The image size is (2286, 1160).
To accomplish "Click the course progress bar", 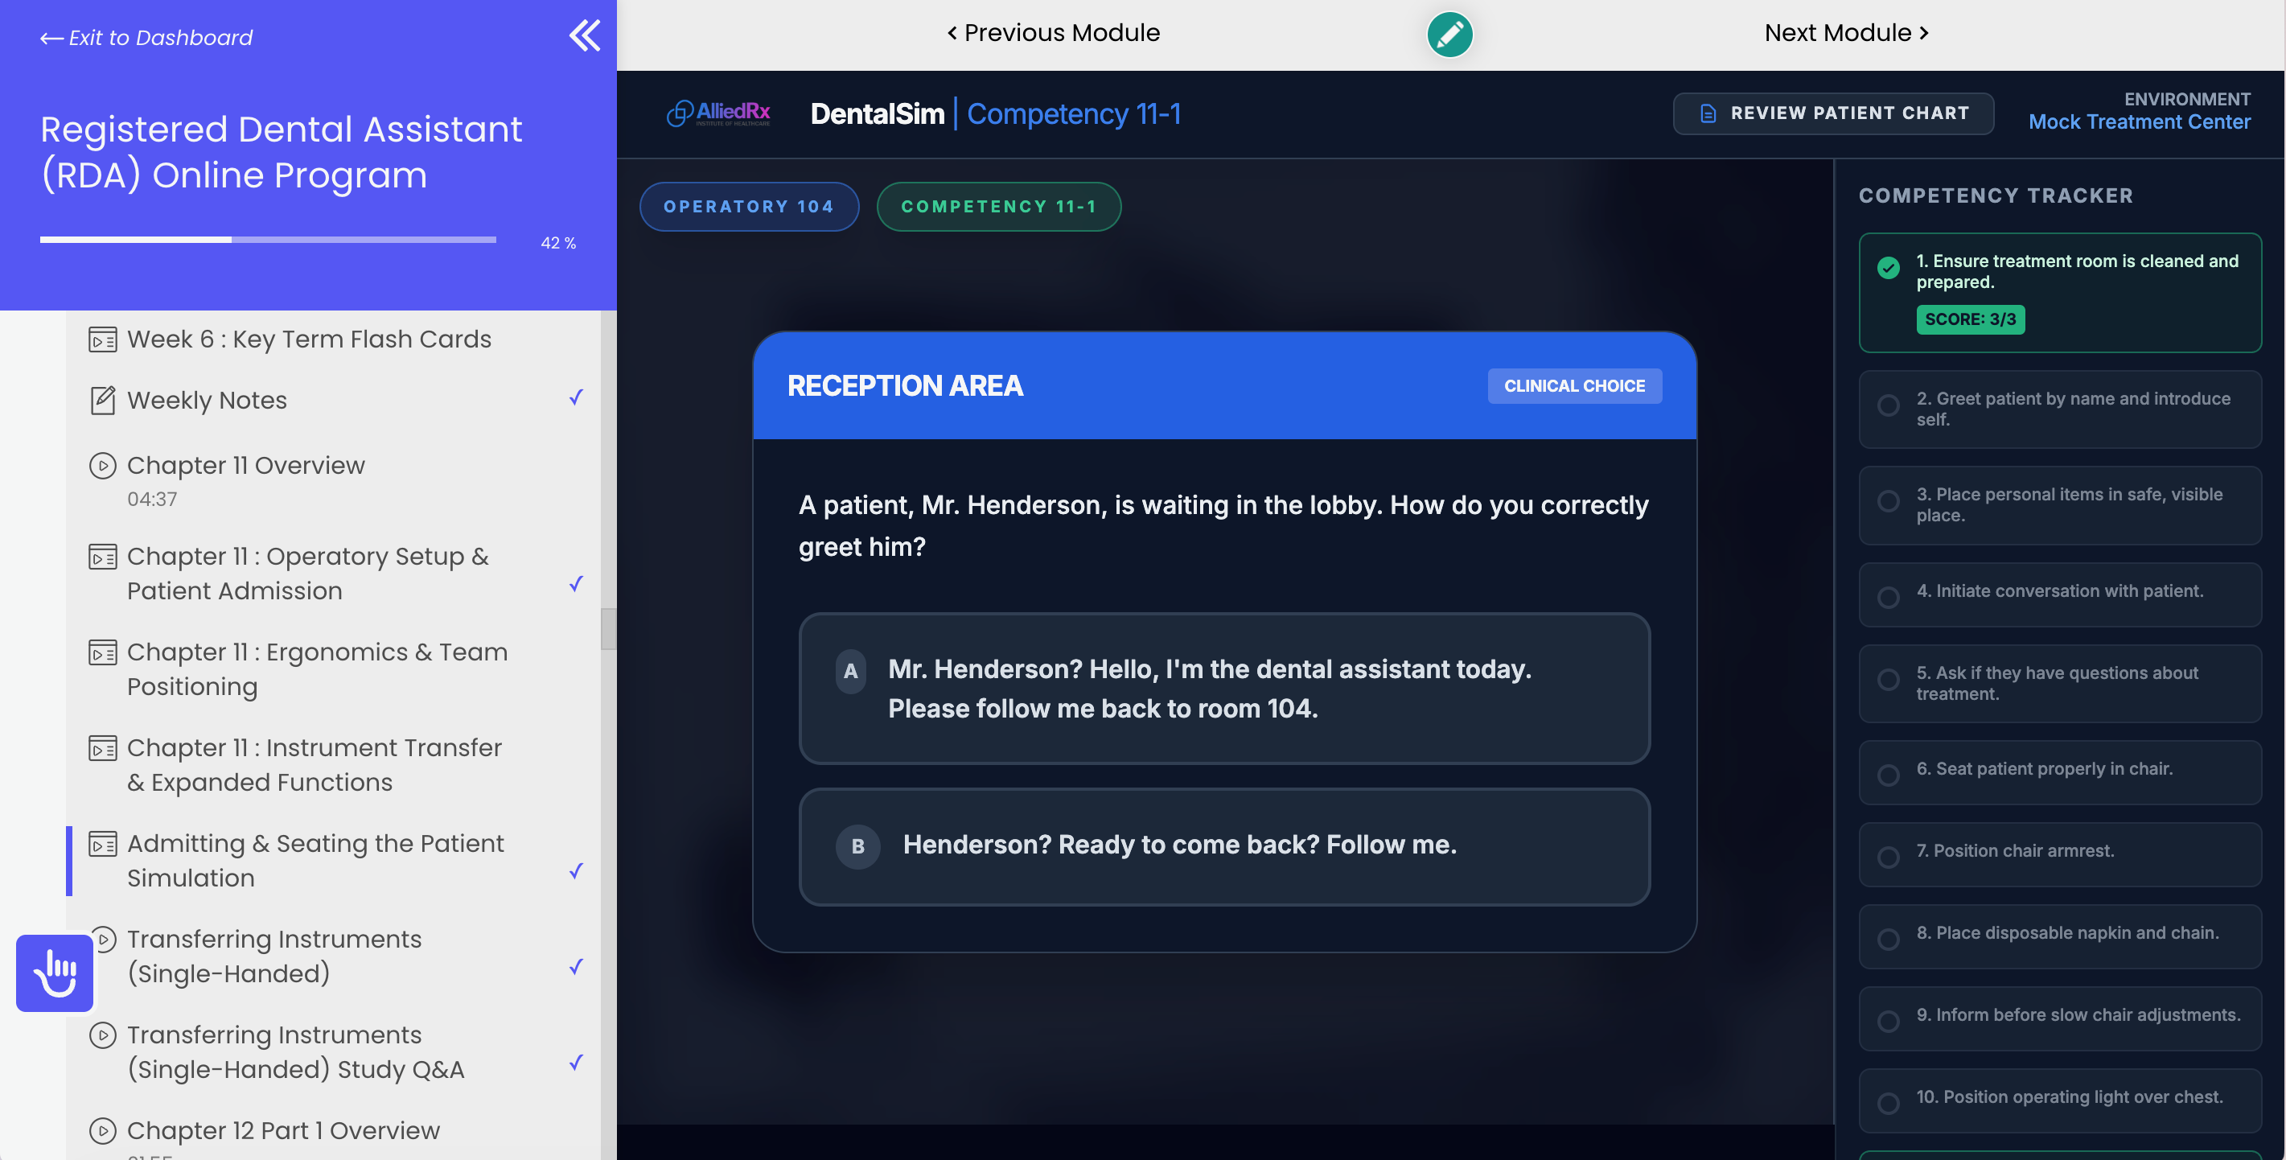I will pyautogui.click(x=267, y=240).
